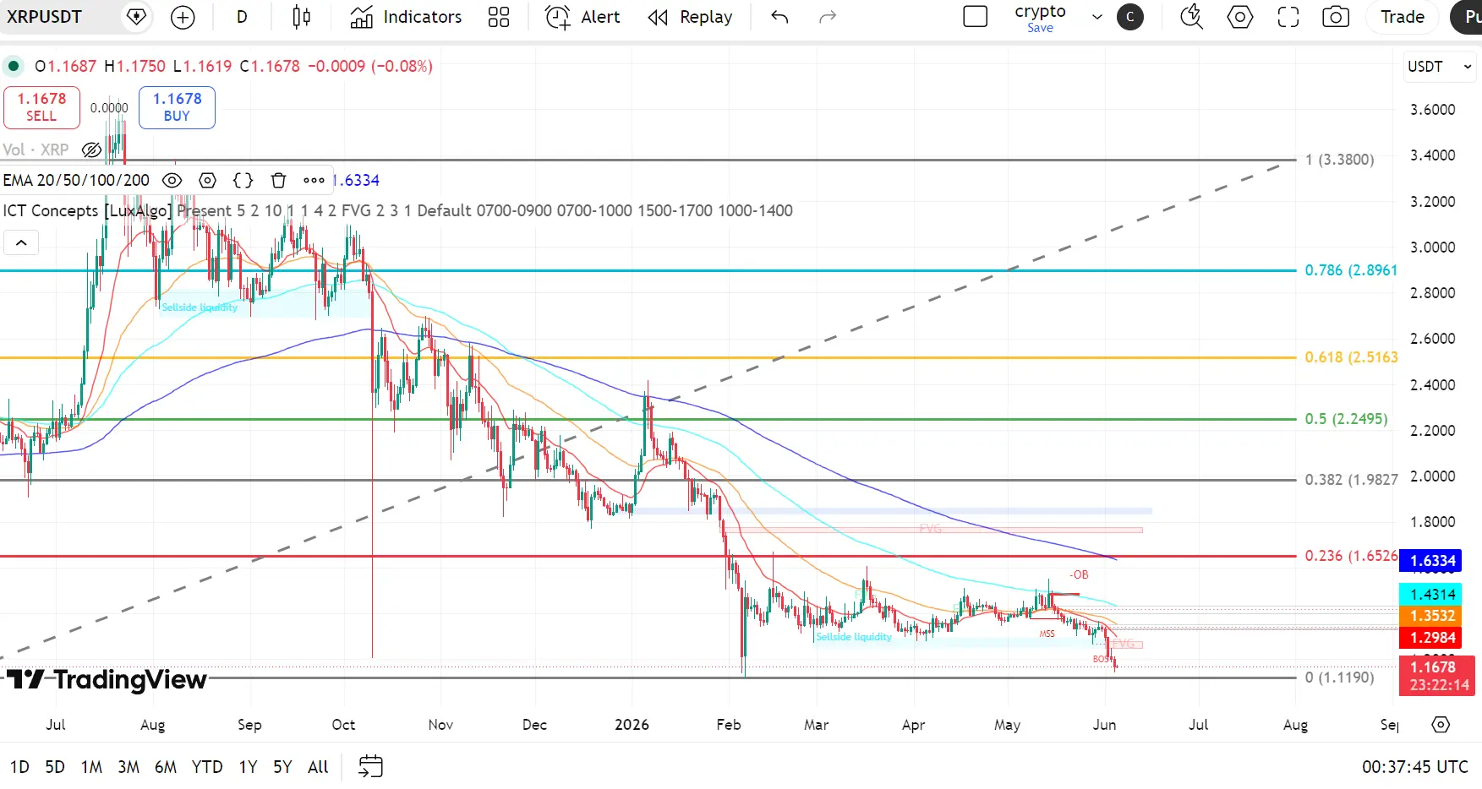Select the 5Y time range
The height and width of the screenshot is (789, 1482).
coord(282,767)
